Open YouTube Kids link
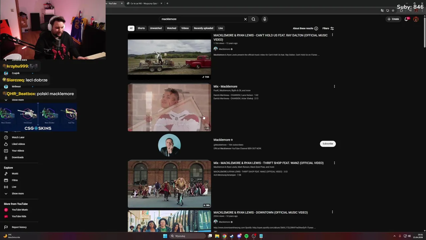Viewport: 426px width, 240px height. (x=19, y=216)
